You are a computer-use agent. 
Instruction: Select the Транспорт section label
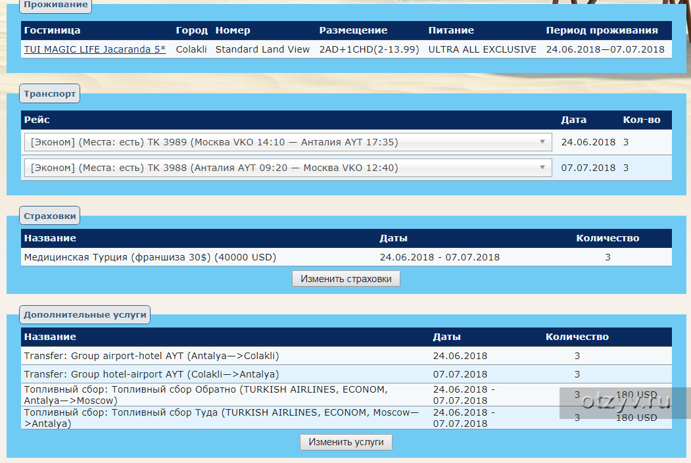(50, 93)
